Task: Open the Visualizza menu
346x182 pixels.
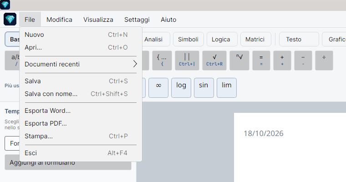Action: click(98, 20)
